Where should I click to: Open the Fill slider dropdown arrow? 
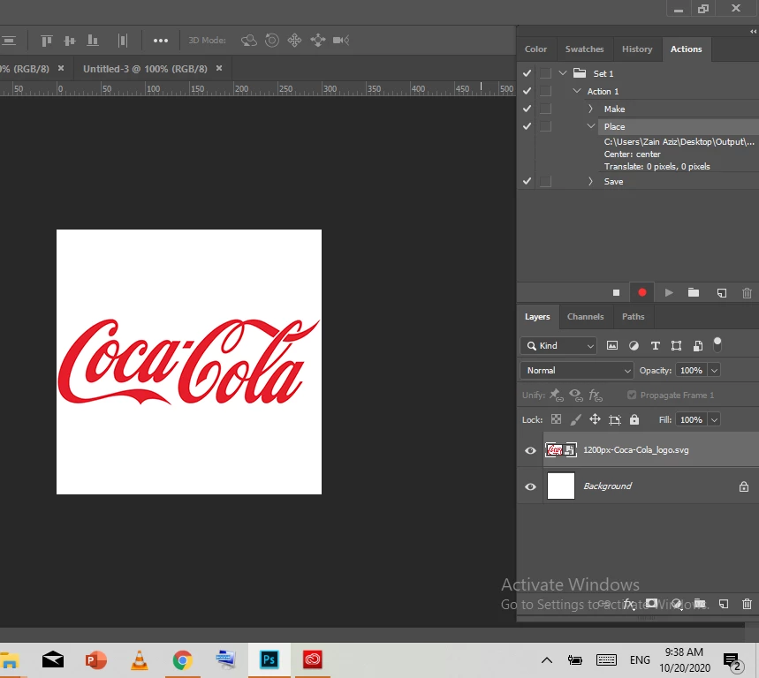coord(714,419)
